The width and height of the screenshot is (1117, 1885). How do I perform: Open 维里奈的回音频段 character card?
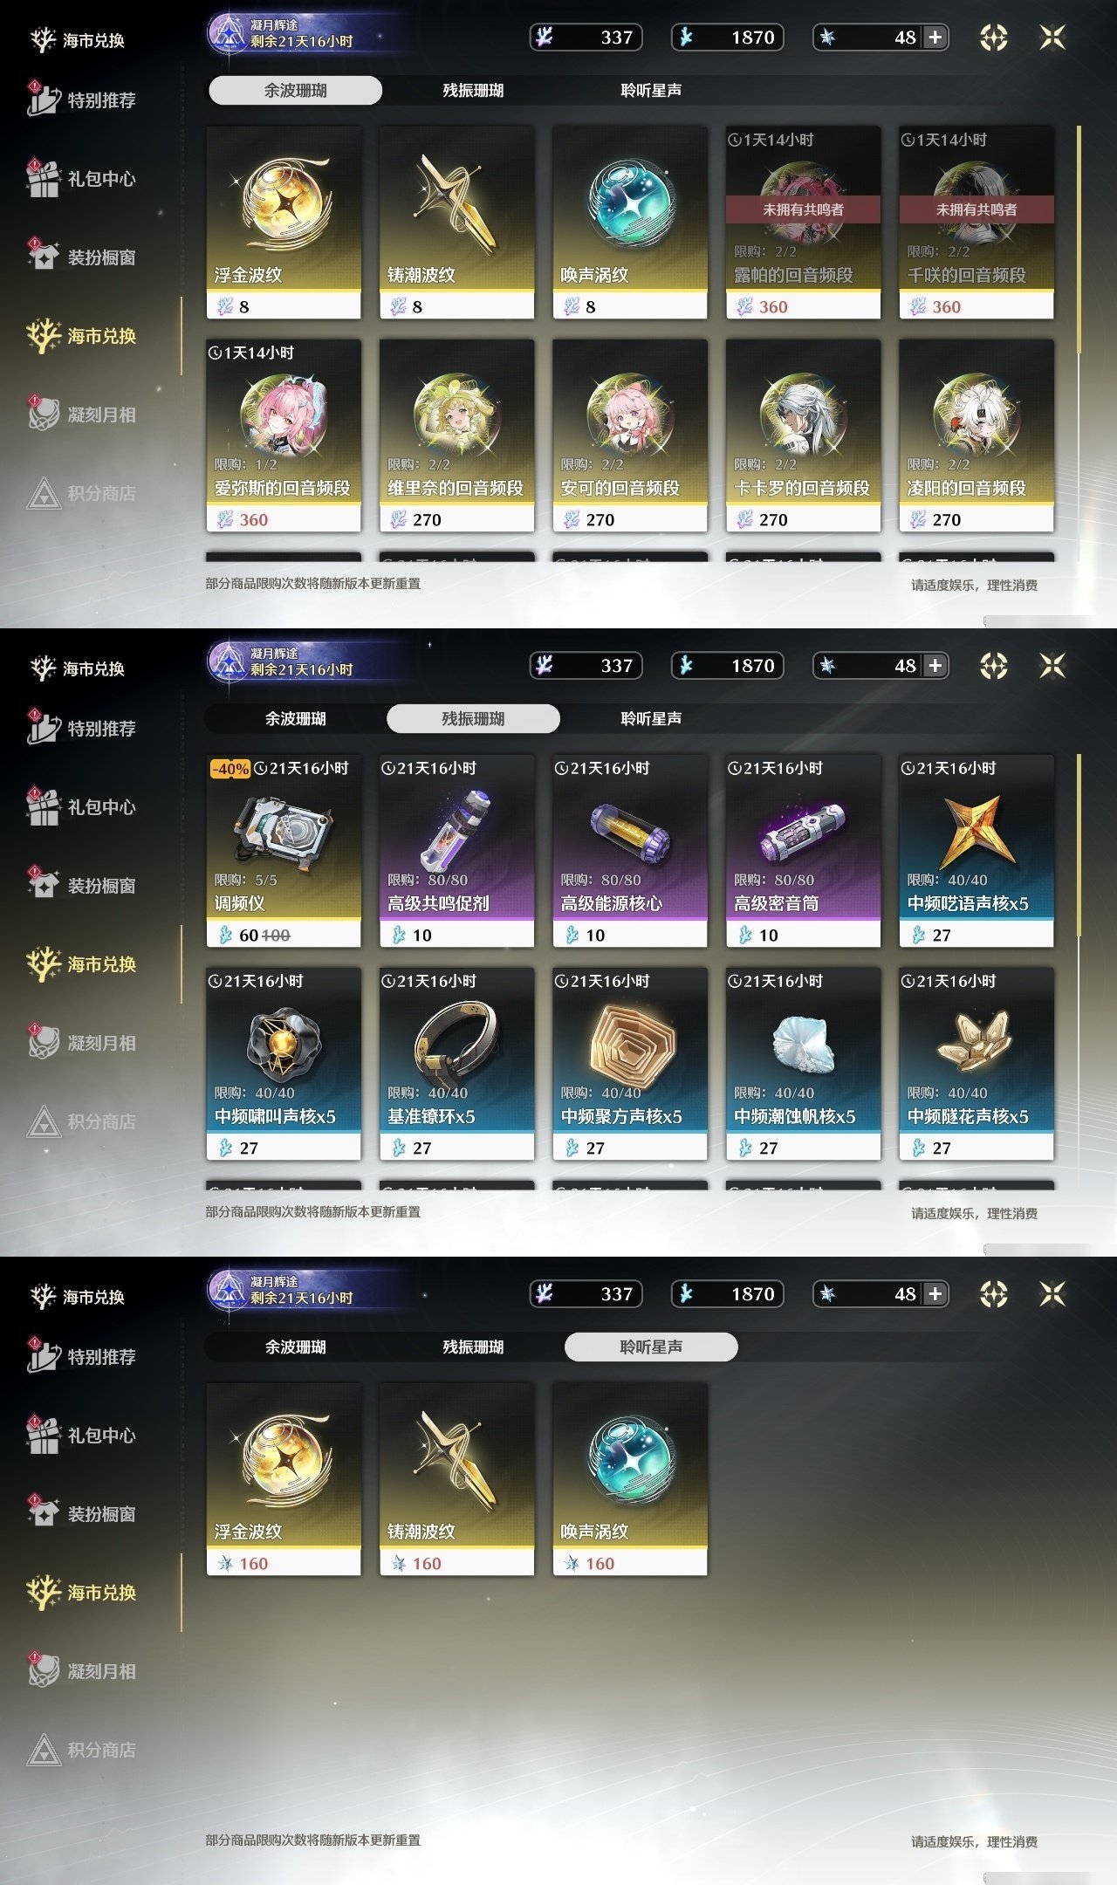[456, 435]
